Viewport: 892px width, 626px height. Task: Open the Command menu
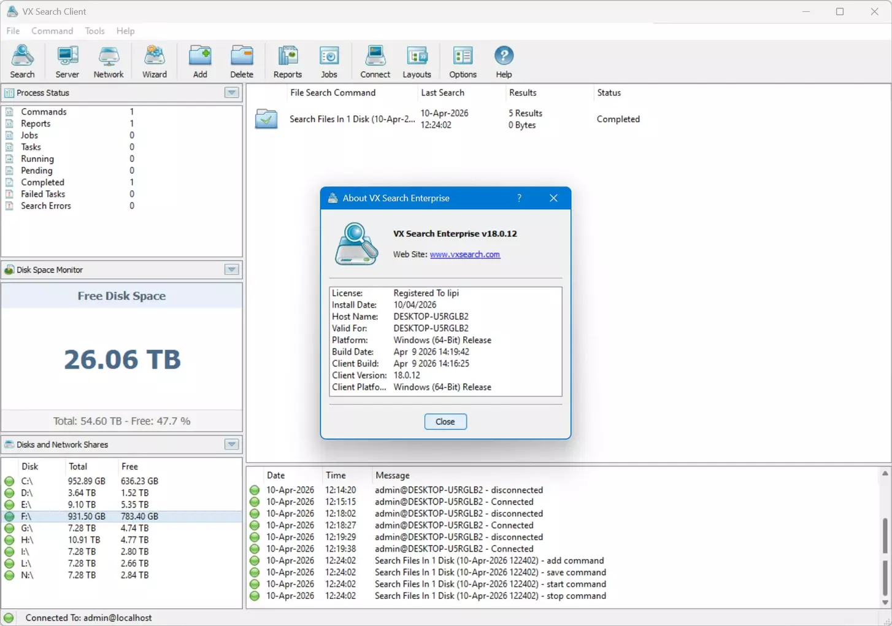pos(52,31)
